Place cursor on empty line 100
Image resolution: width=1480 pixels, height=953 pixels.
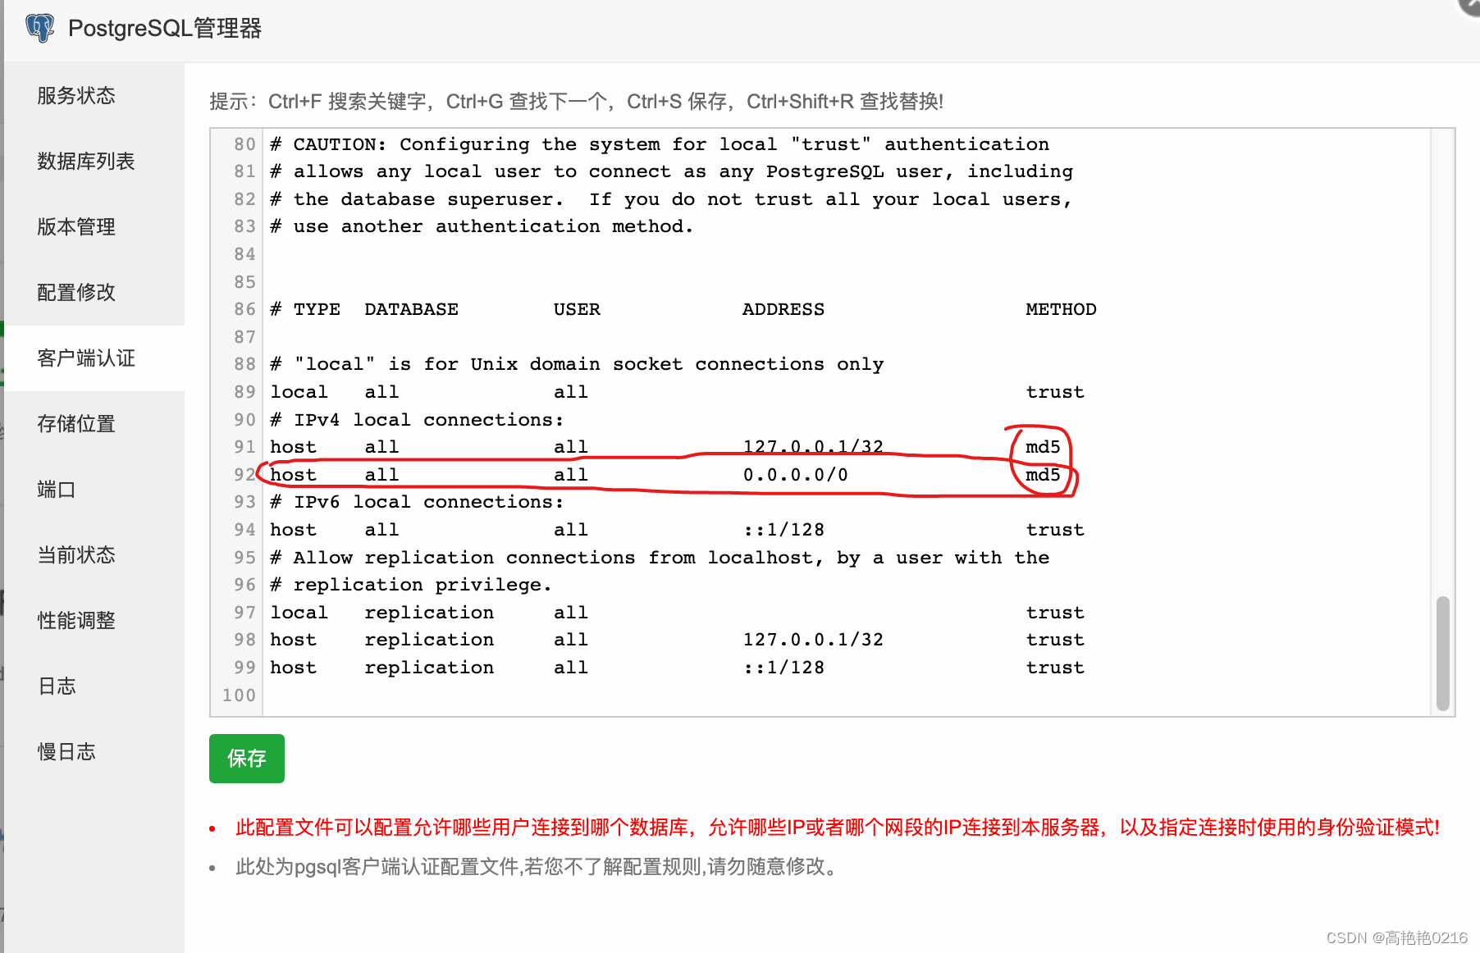coord(845,695)
